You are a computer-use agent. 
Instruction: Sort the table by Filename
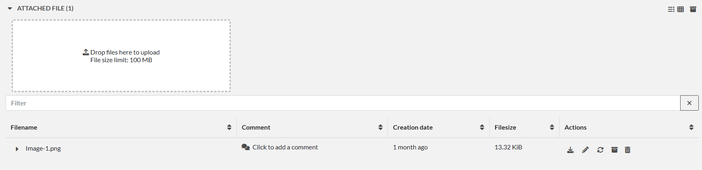click(x=229, y=127)
